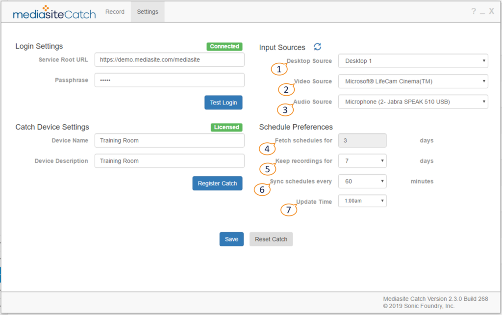Click the "Keep recordings for" label
The height and width of the screenshot is (315, 502).
click(304, 161)
